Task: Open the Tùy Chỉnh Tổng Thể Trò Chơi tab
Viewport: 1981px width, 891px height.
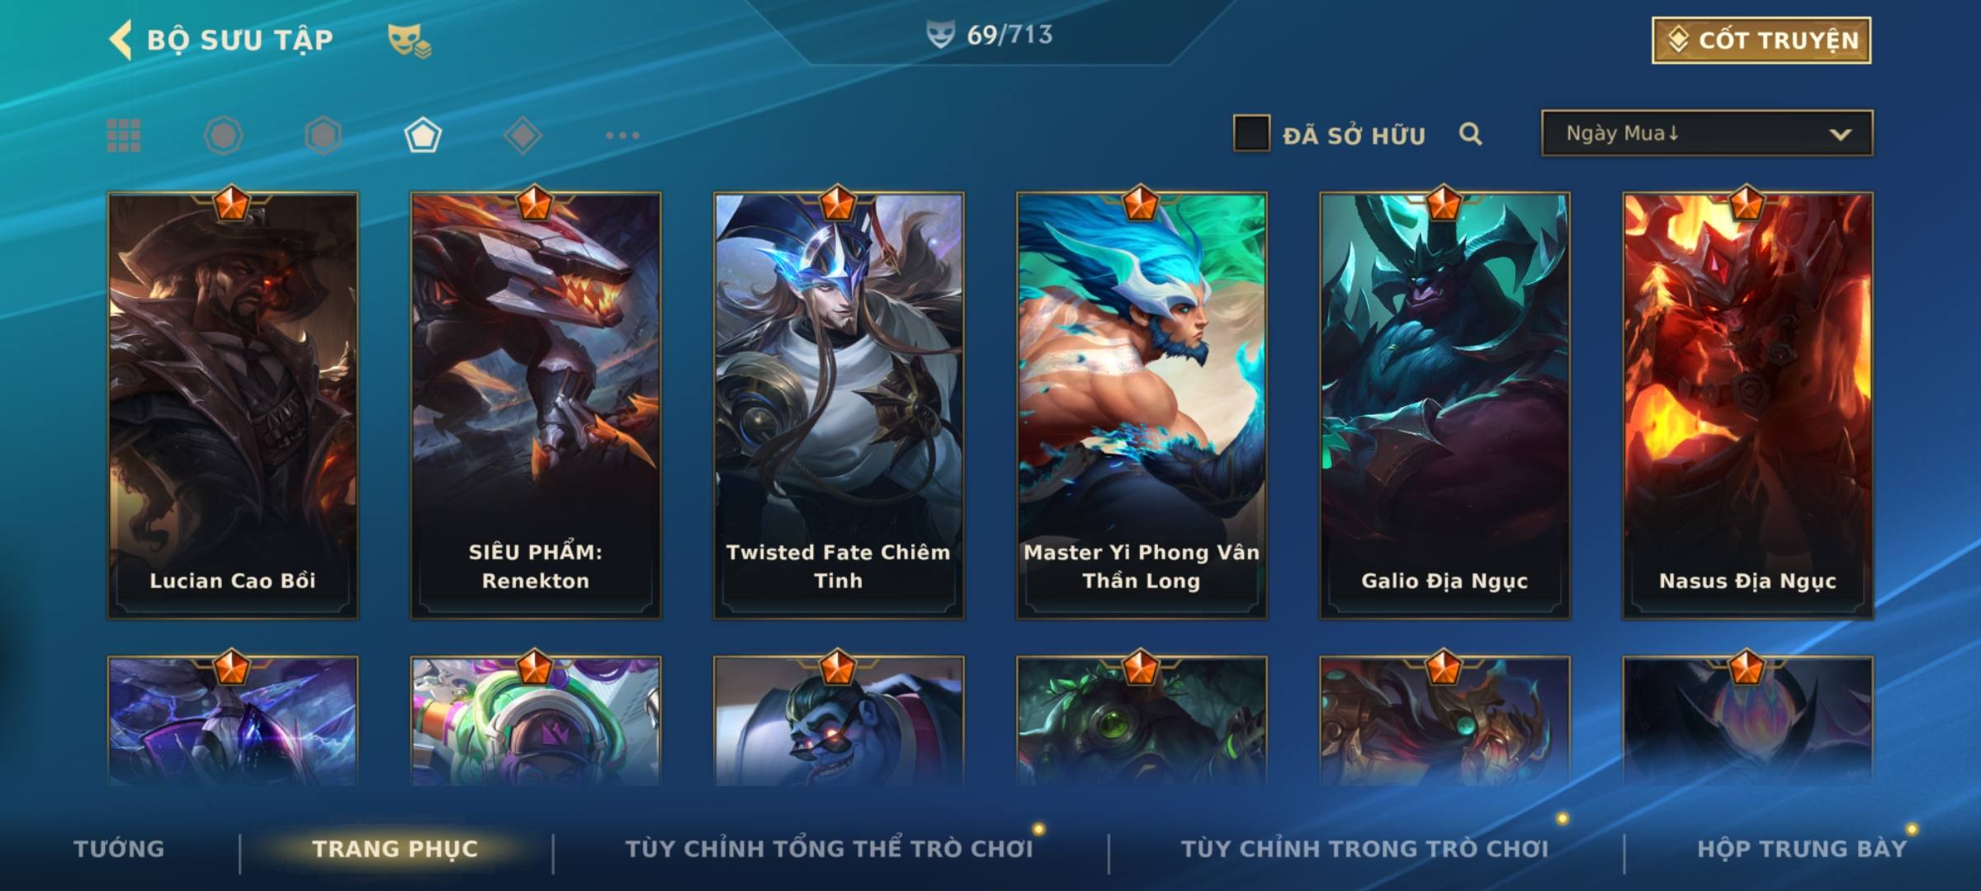Action: pos(829,848)
